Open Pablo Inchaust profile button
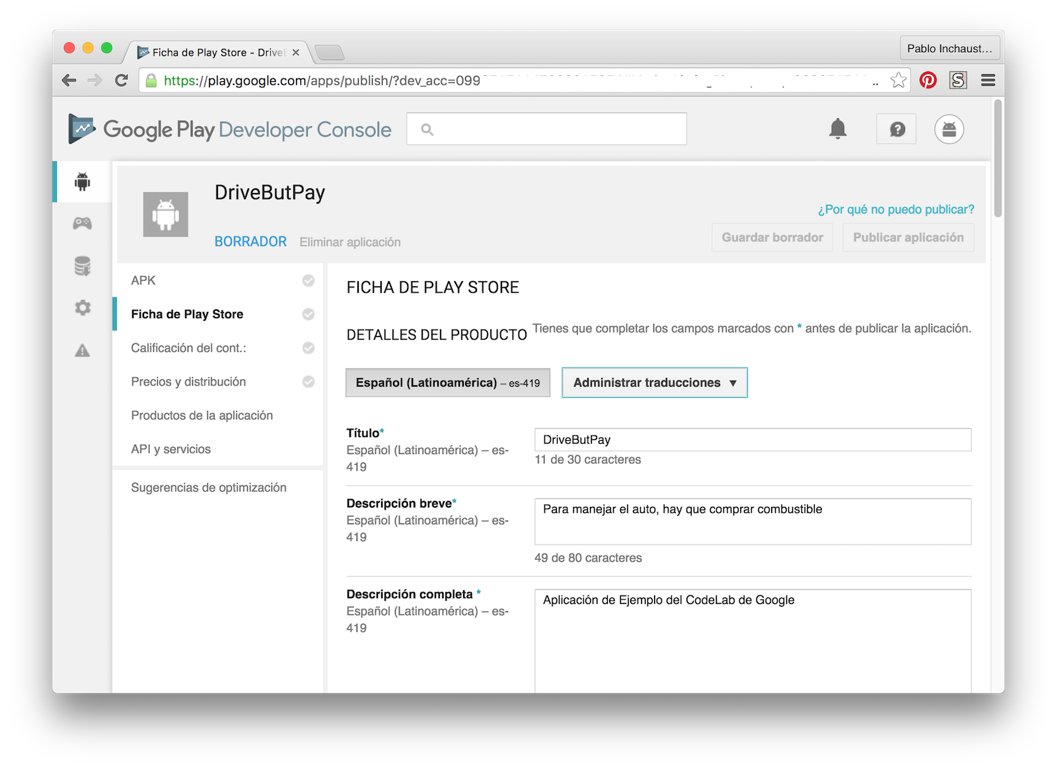This screenshot has width=1057, height=768. click(x=949, y=48)
